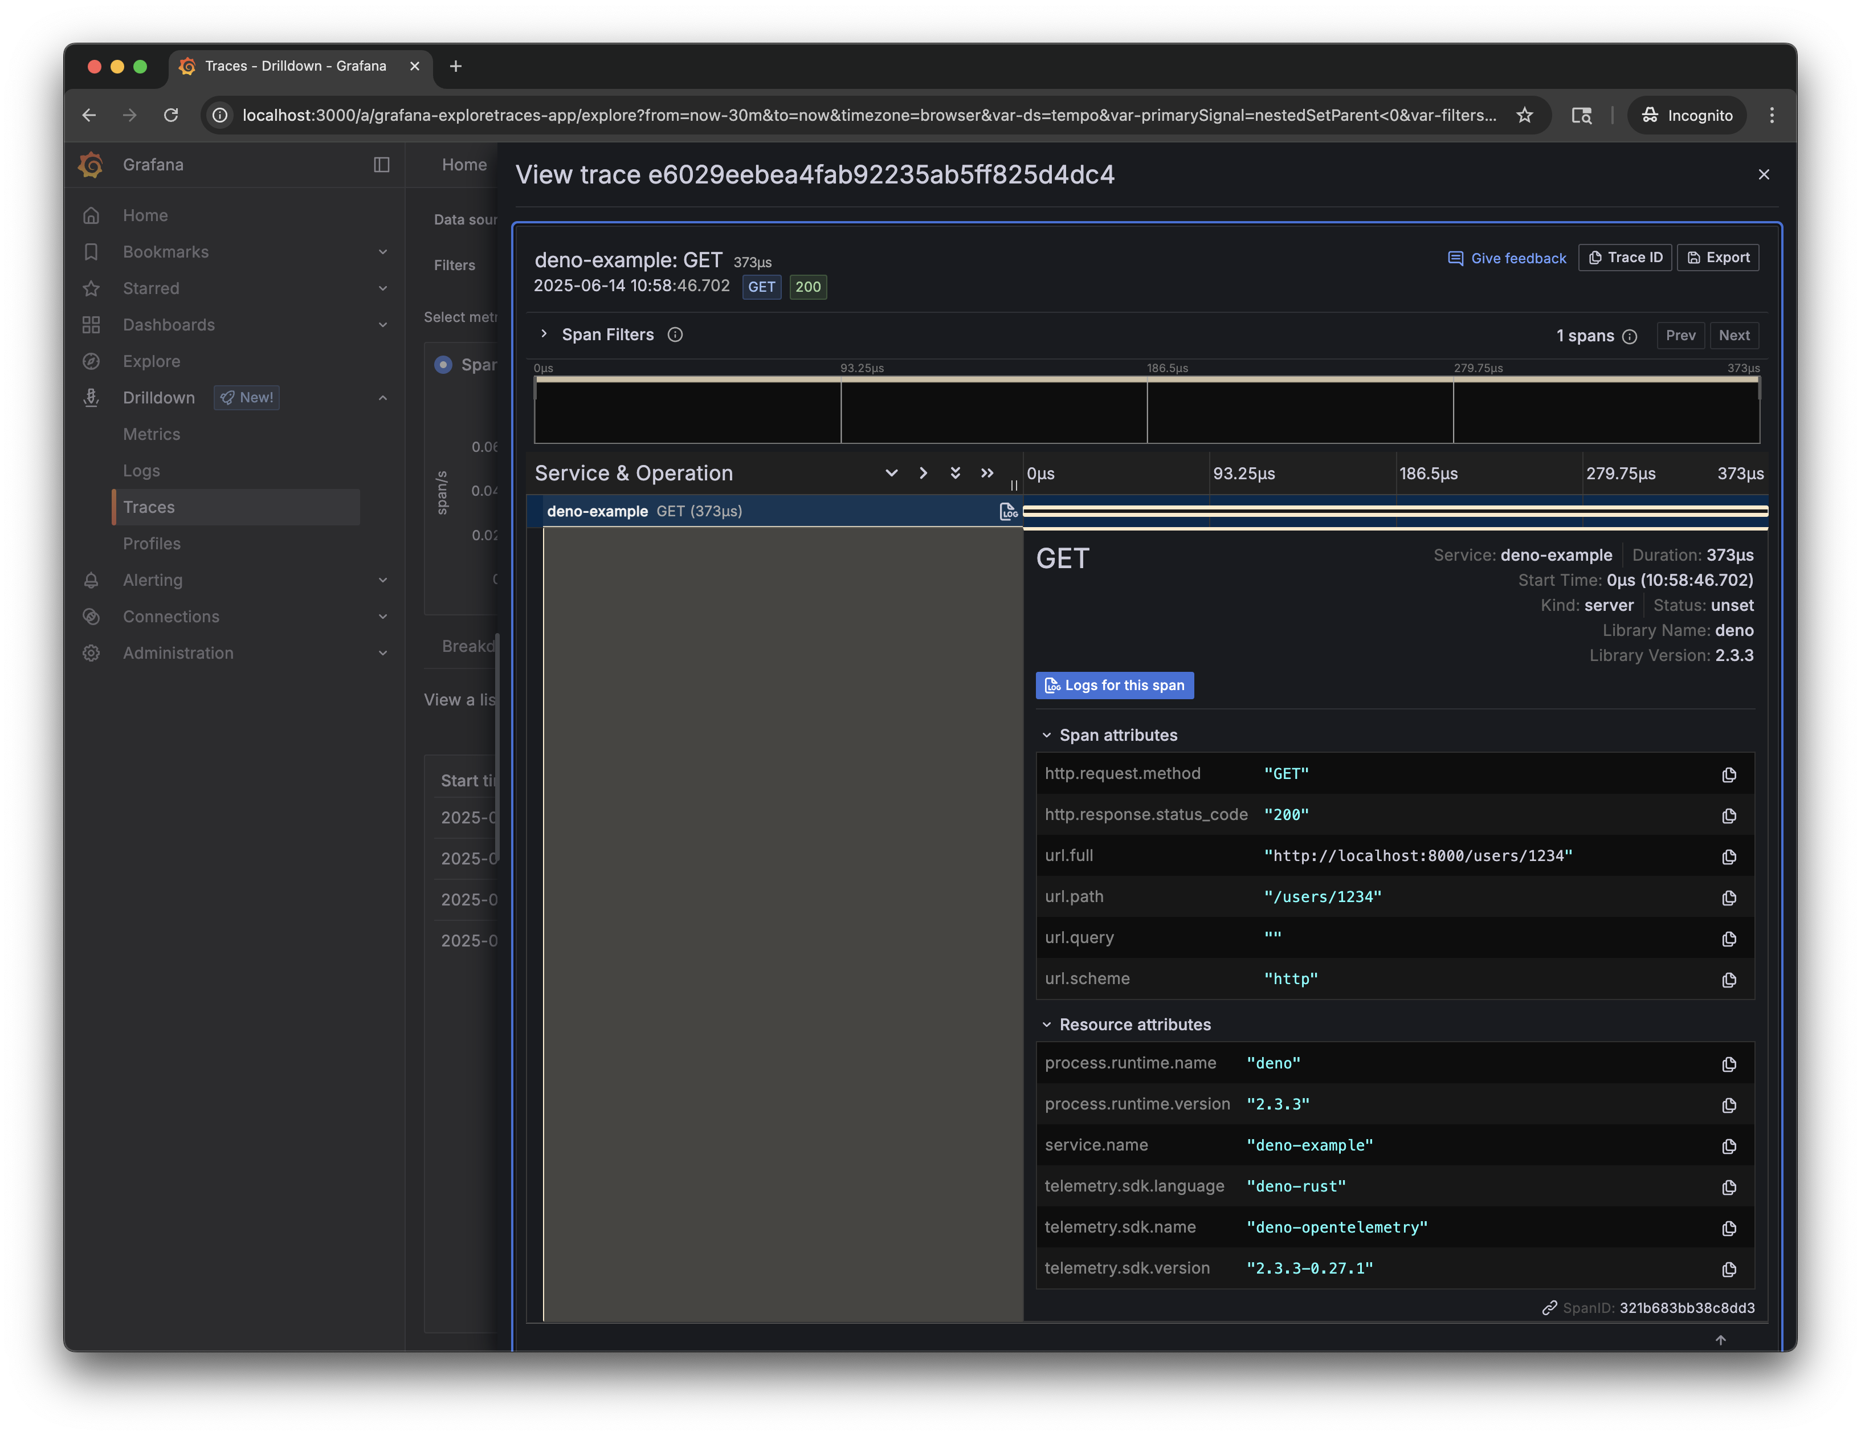Expand the Bookmarks sidebar chevron
Image resolution: width=1861 pixels, height=1436 pixels.
coord(382,251)
